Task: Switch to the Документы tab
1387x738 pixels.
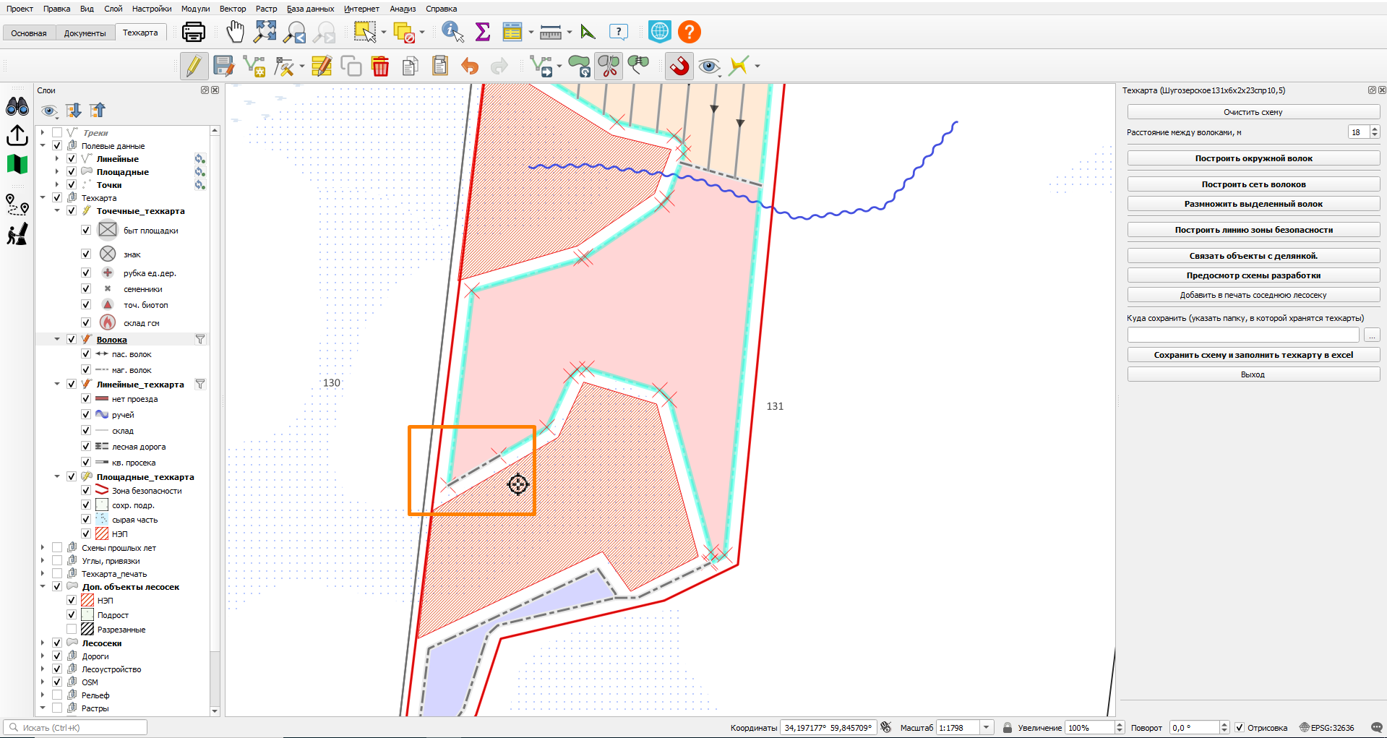Action: (85, 33)
